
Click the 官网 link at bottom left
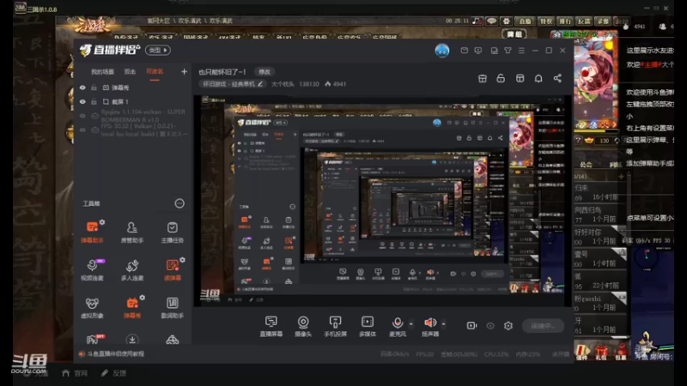tap(75, 373)
